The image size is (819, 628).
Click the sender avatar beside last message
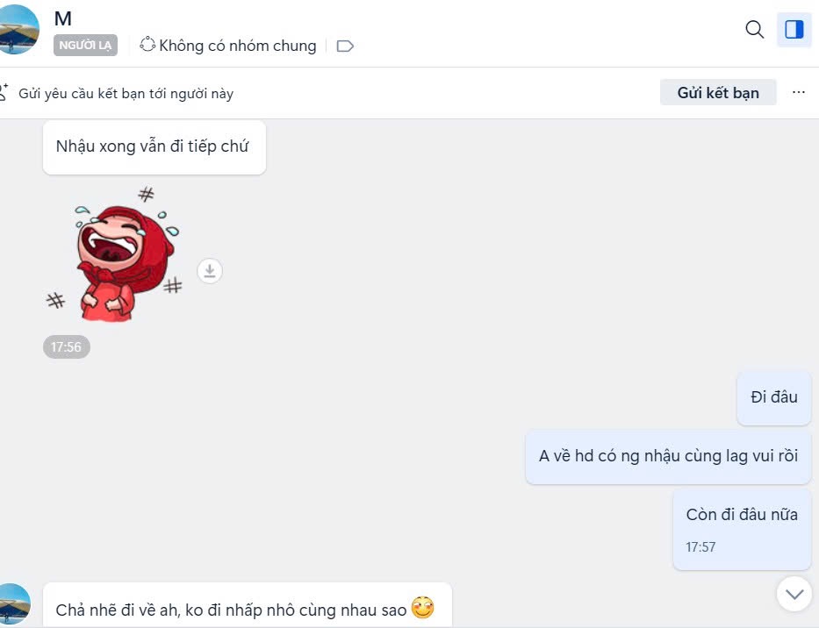coord(13,604)
